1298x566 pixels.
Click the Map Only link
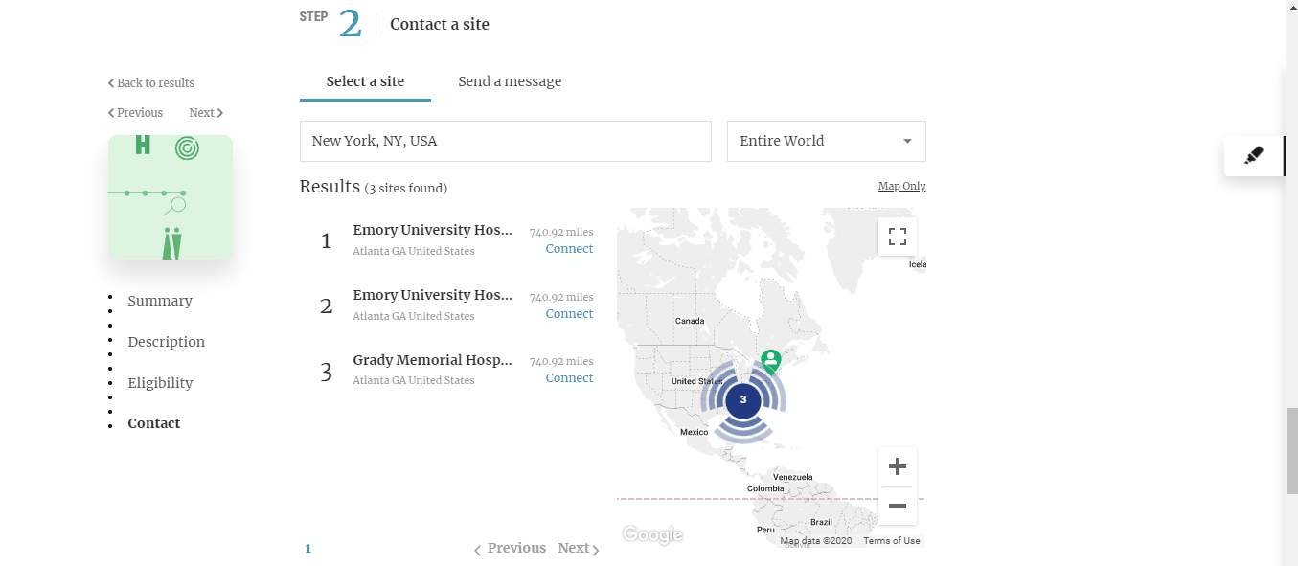[x=901, y=186]
